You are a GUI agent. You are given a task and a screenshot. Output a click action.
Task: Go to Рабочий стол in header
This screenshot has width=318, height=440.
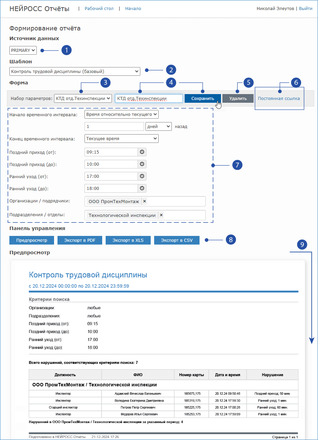[x=99, y=9]
